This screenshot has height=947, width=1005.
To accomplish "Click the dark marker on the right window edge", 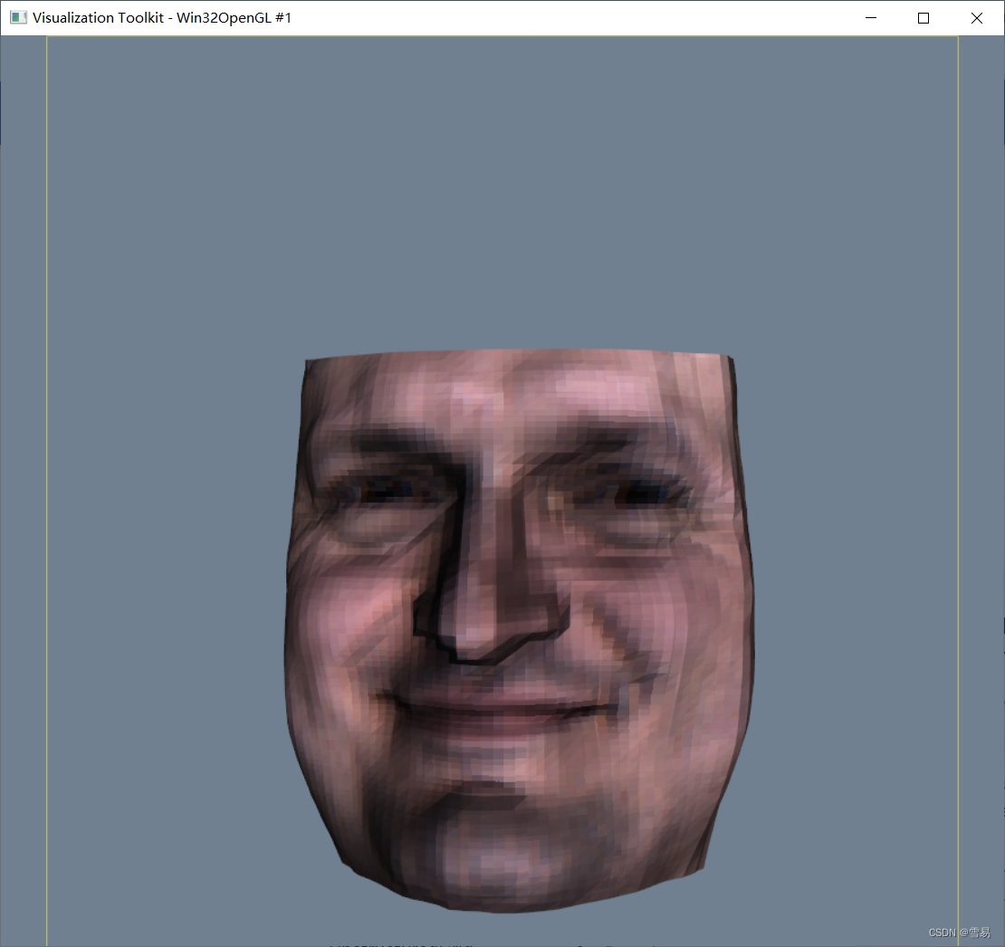I will [1002, 625].
